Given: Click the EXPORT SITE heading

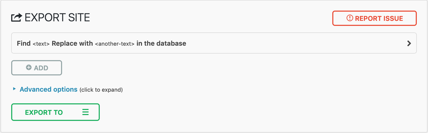Looking at the screenshot, I should [x=57, y=18].
